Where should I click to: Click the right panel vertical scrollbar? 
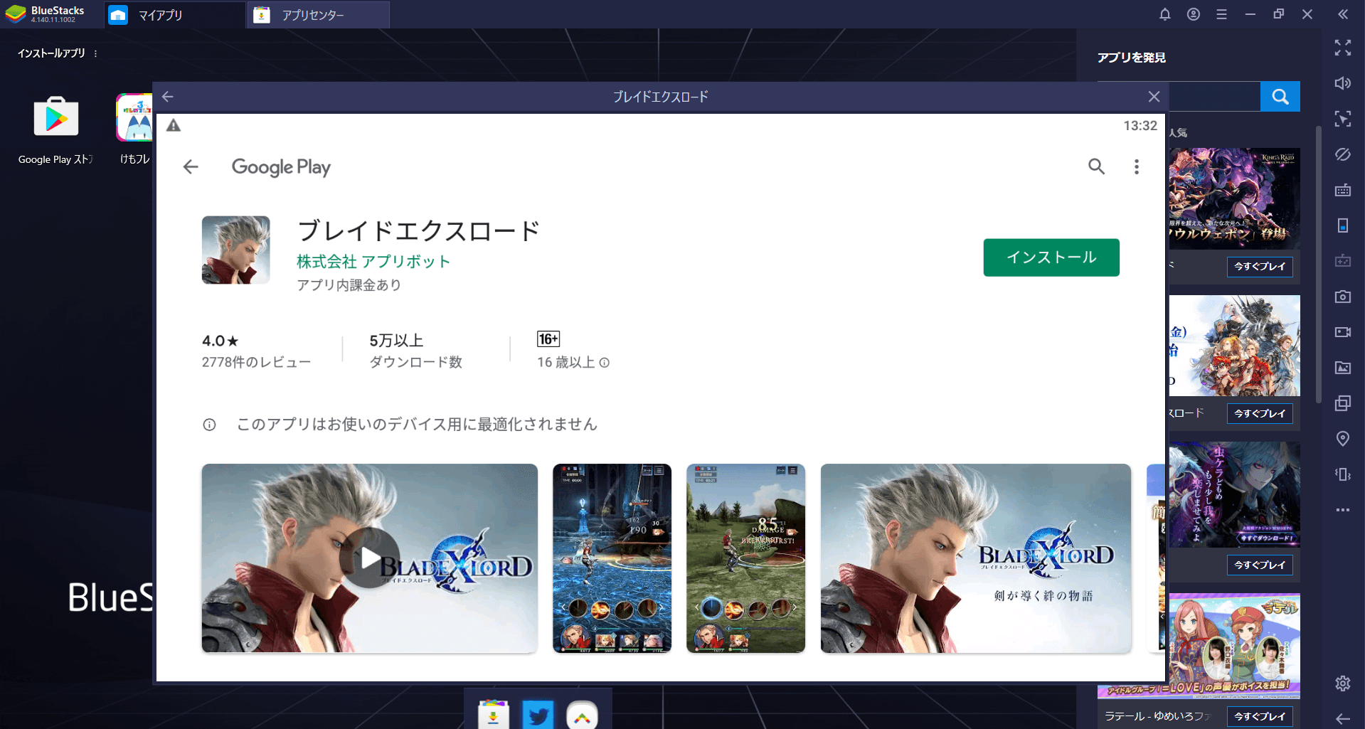pyautogui.click(x=1318, y=263)
